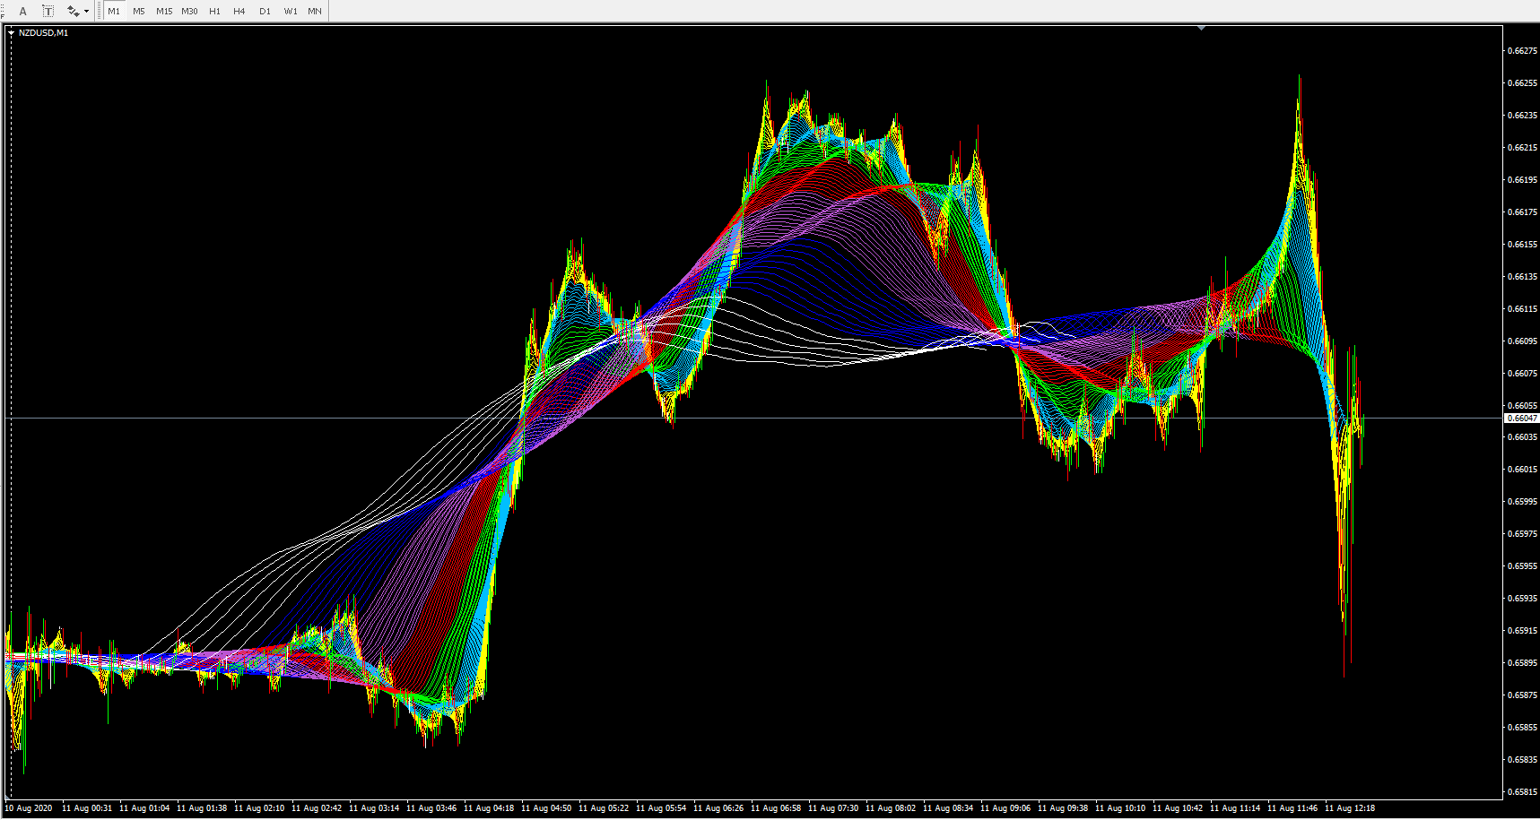Click the 11 Aug 06:58 time label
Viewport: 1540px width, 820px height.
point(778,808)
